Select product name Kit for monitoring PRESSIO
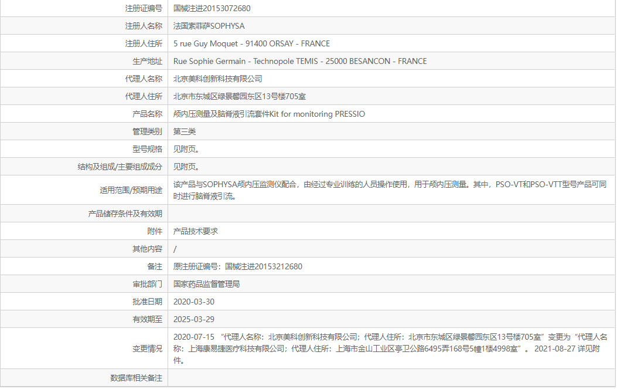The image size is (617, 389). (269, 114)
